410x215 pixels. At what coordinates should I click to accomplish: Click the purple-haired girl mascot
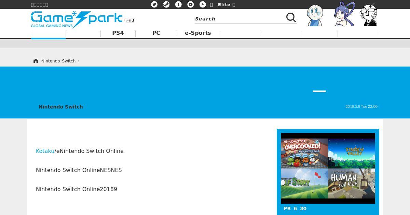point(344,14)
